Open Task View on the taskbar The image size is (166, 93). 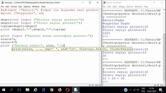(x=19, y=90)
